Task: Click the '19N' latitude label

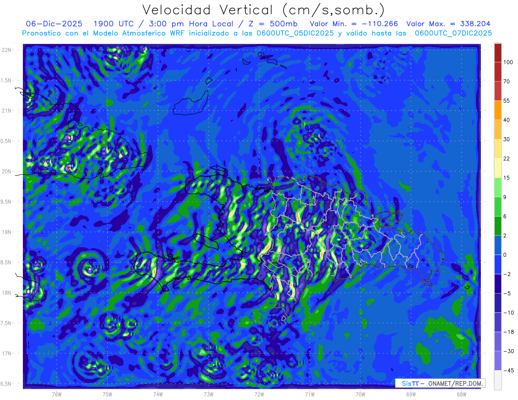Action: pos(6,232)
